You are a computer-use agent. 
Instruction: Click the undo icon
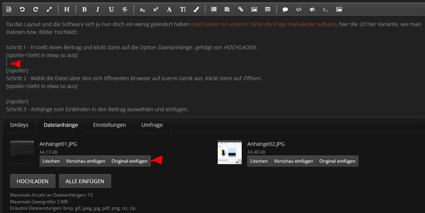[x=22, y=9]
